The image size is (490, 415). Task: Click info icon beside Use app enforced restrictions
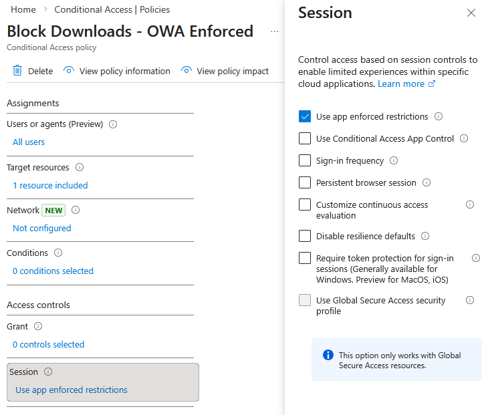point(439,116)
